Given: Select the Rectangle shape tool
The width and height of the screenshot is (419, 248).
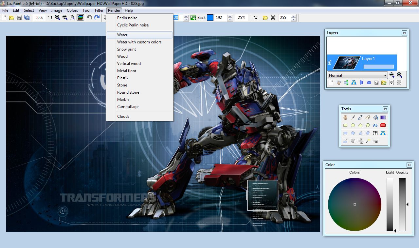Looking at the screenshot, I should [x=345, y=125].
